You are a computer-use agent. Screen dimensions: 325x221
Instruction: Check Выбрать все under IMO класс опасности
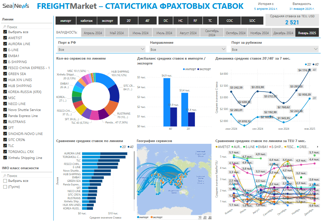(5, 181)
